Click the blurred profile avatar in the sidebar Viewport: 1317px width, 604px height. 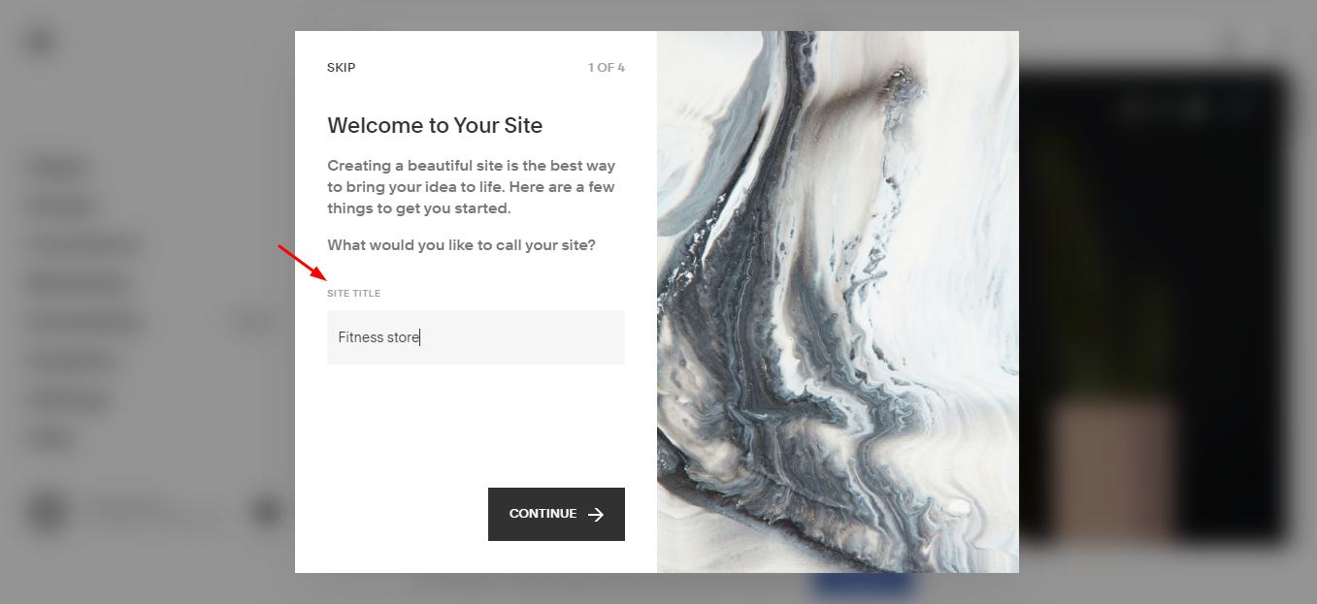pos(47,512)
